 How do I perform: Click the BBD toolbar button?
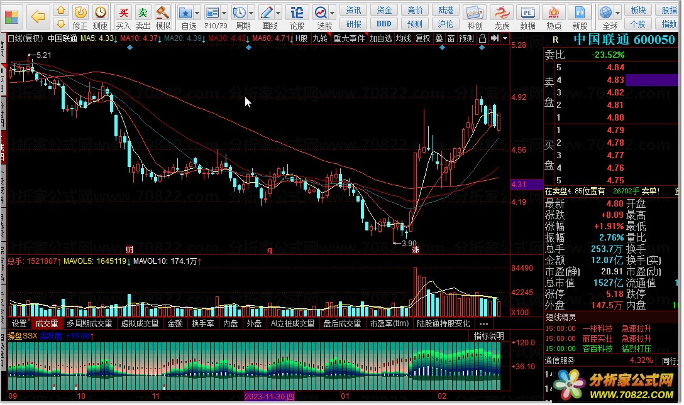click(x=384, y=23)
